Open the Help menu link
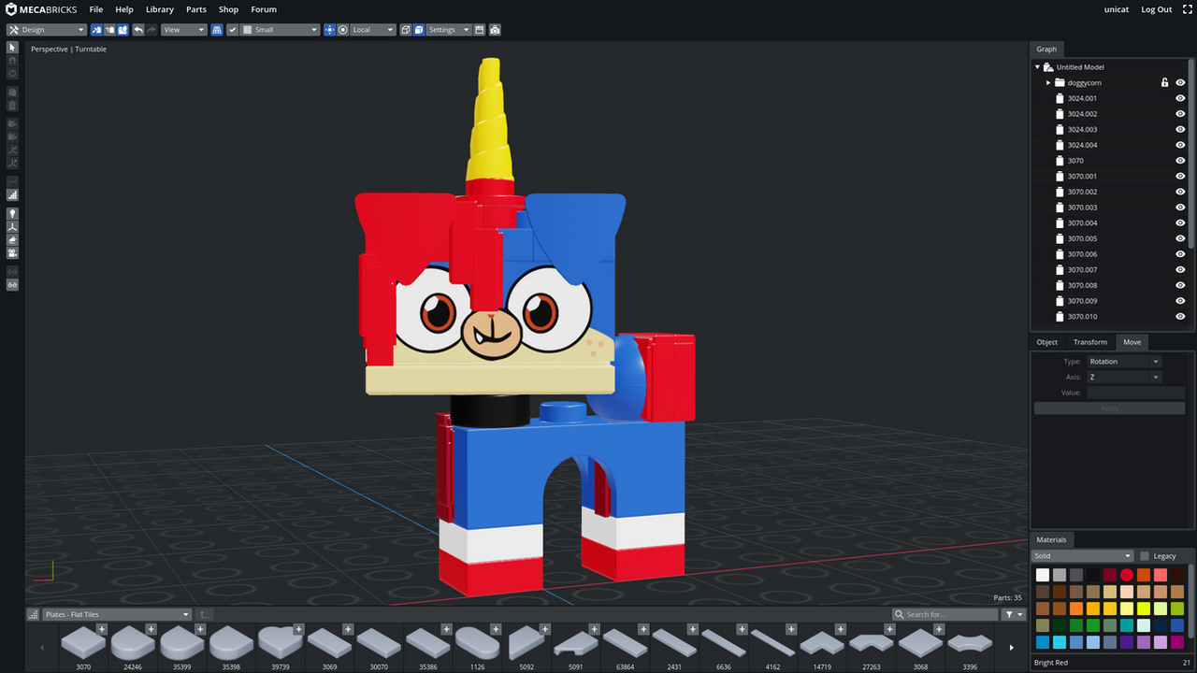This screenshot has width=1197, height=673. 124,9
